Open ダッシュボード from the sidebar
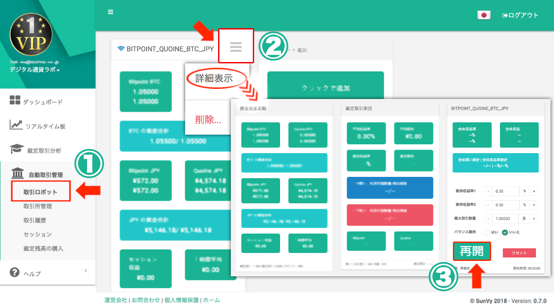554x308 pixels. 42,102
